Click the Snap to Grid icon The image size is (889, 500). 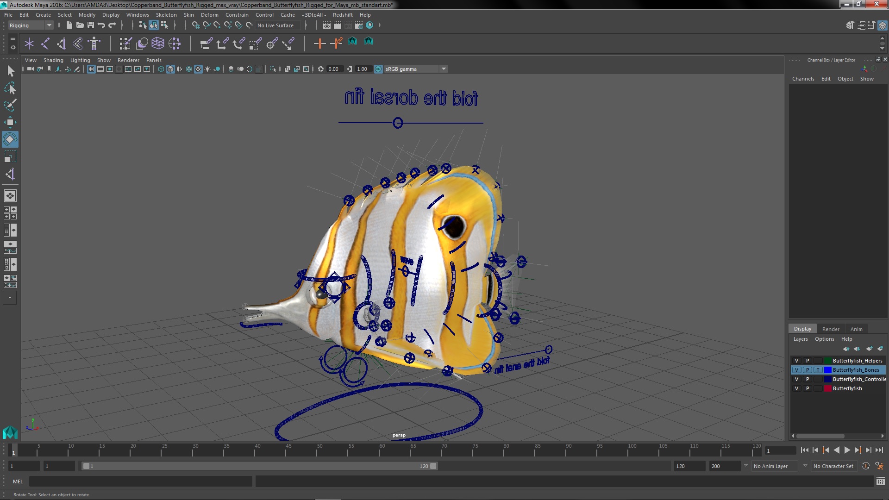(196, 25)
